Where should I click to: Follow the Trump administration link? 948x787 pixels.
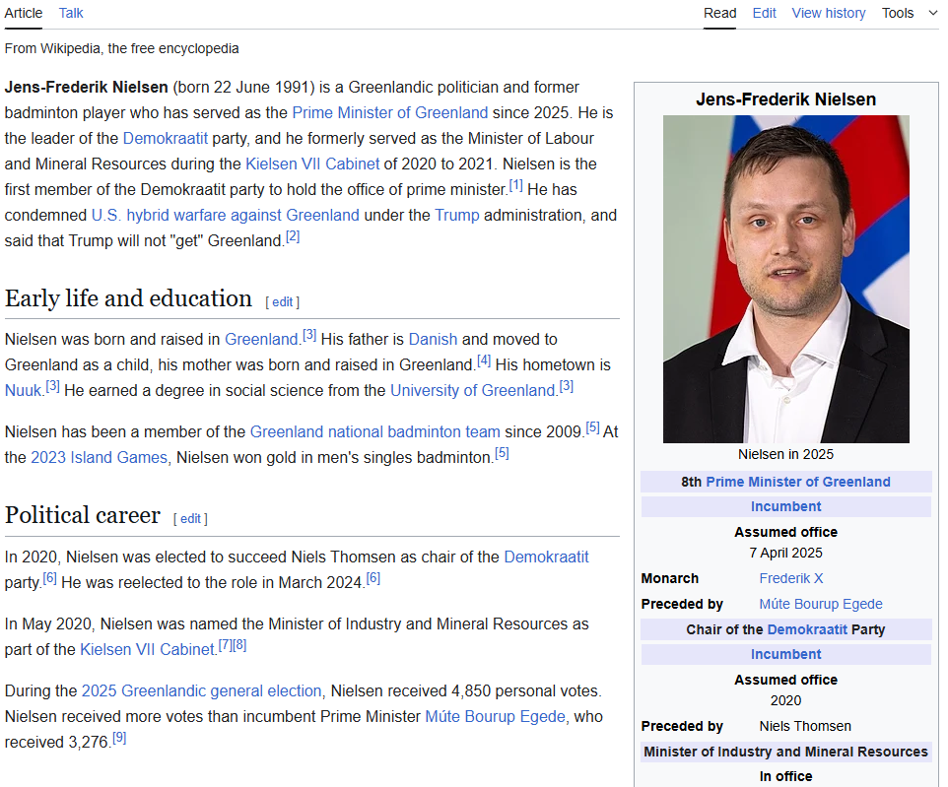tap(457, 215)
